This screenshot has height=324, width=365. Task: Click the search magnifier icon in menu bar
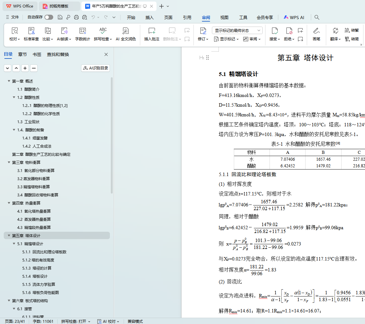click(x=317, y=18)
